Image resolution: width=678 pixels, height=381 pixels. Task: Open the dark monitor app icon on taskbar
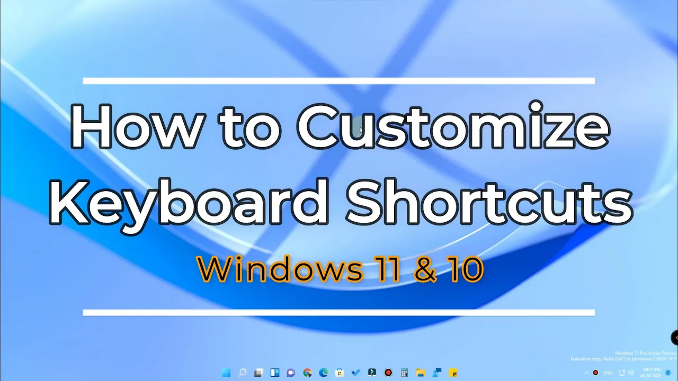tap(372, 373)
